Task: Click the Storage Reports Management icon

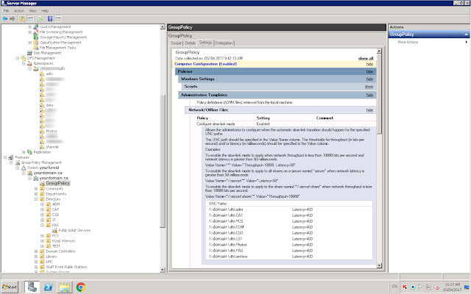Action: pyautogui.click(x=36, y=37)
